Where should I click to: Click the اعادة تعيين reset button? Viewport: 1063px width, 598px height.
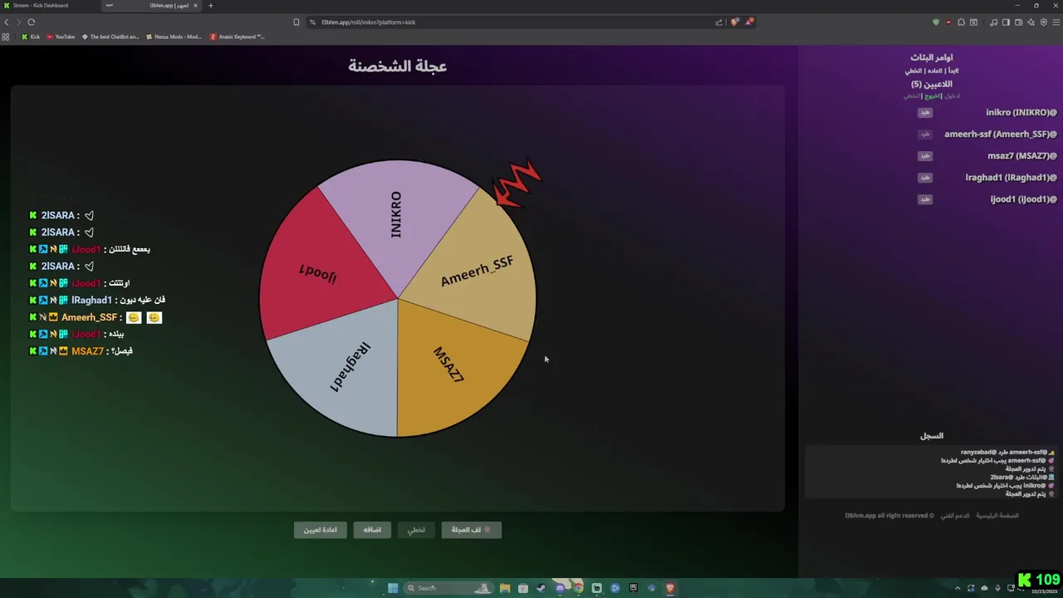coord(320,530)
